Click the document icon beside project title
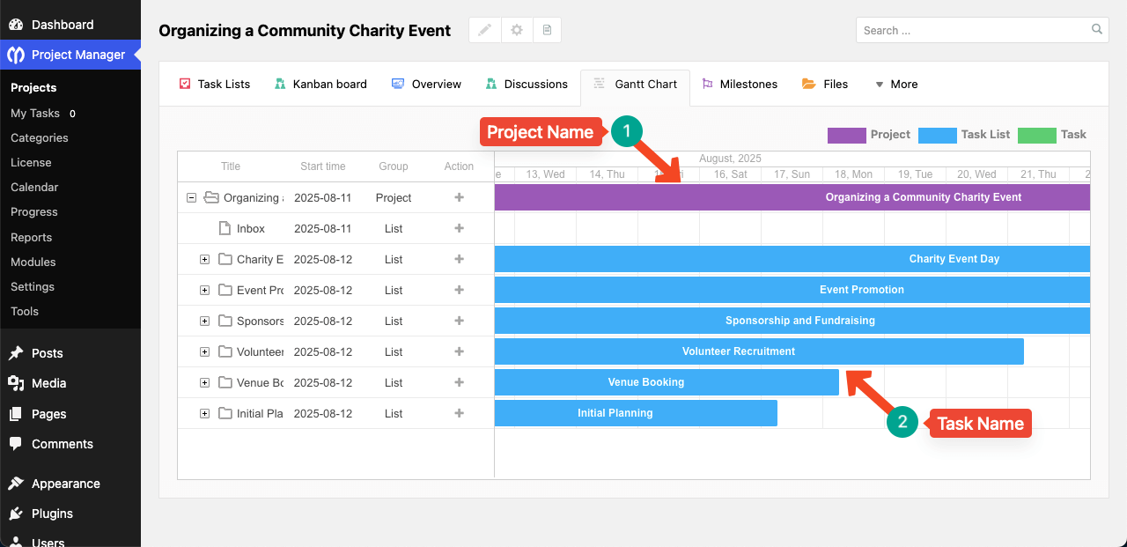This screenshot has height=547, width=1127. pos(547,30)
